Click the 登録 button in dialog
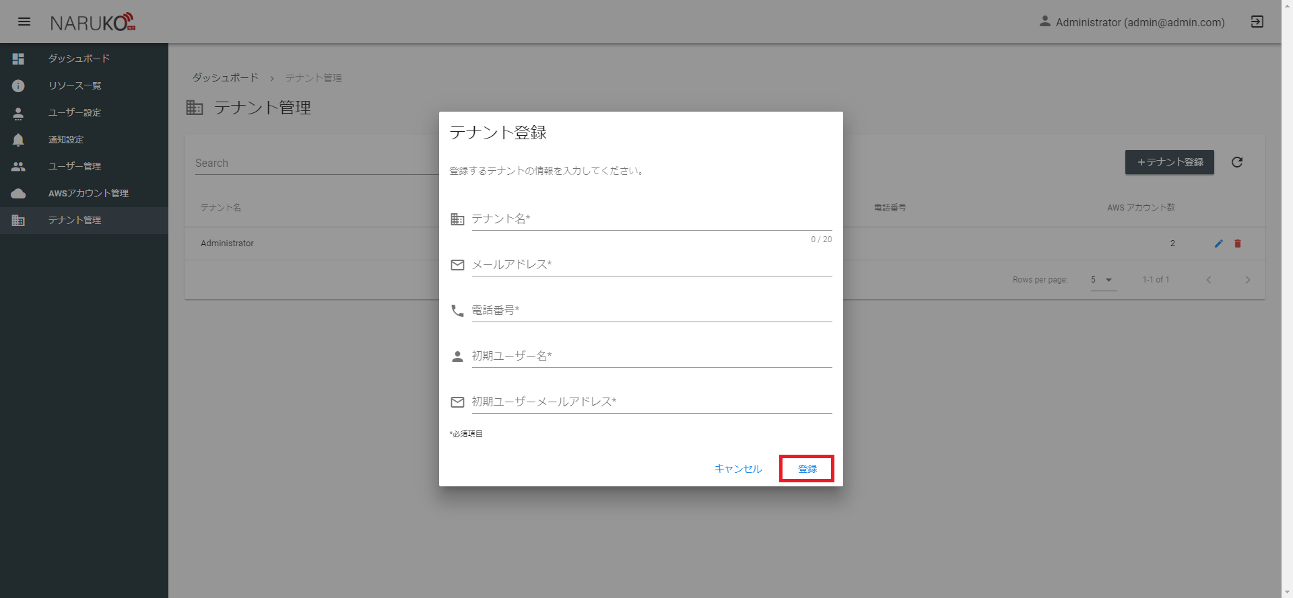Screen dimensions: 1293x598 pos(807,469)
